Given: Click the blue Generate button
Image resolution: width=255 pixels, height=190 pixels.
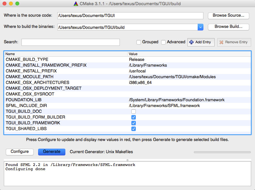Looking at the screenshot, I should pos(52,152).
